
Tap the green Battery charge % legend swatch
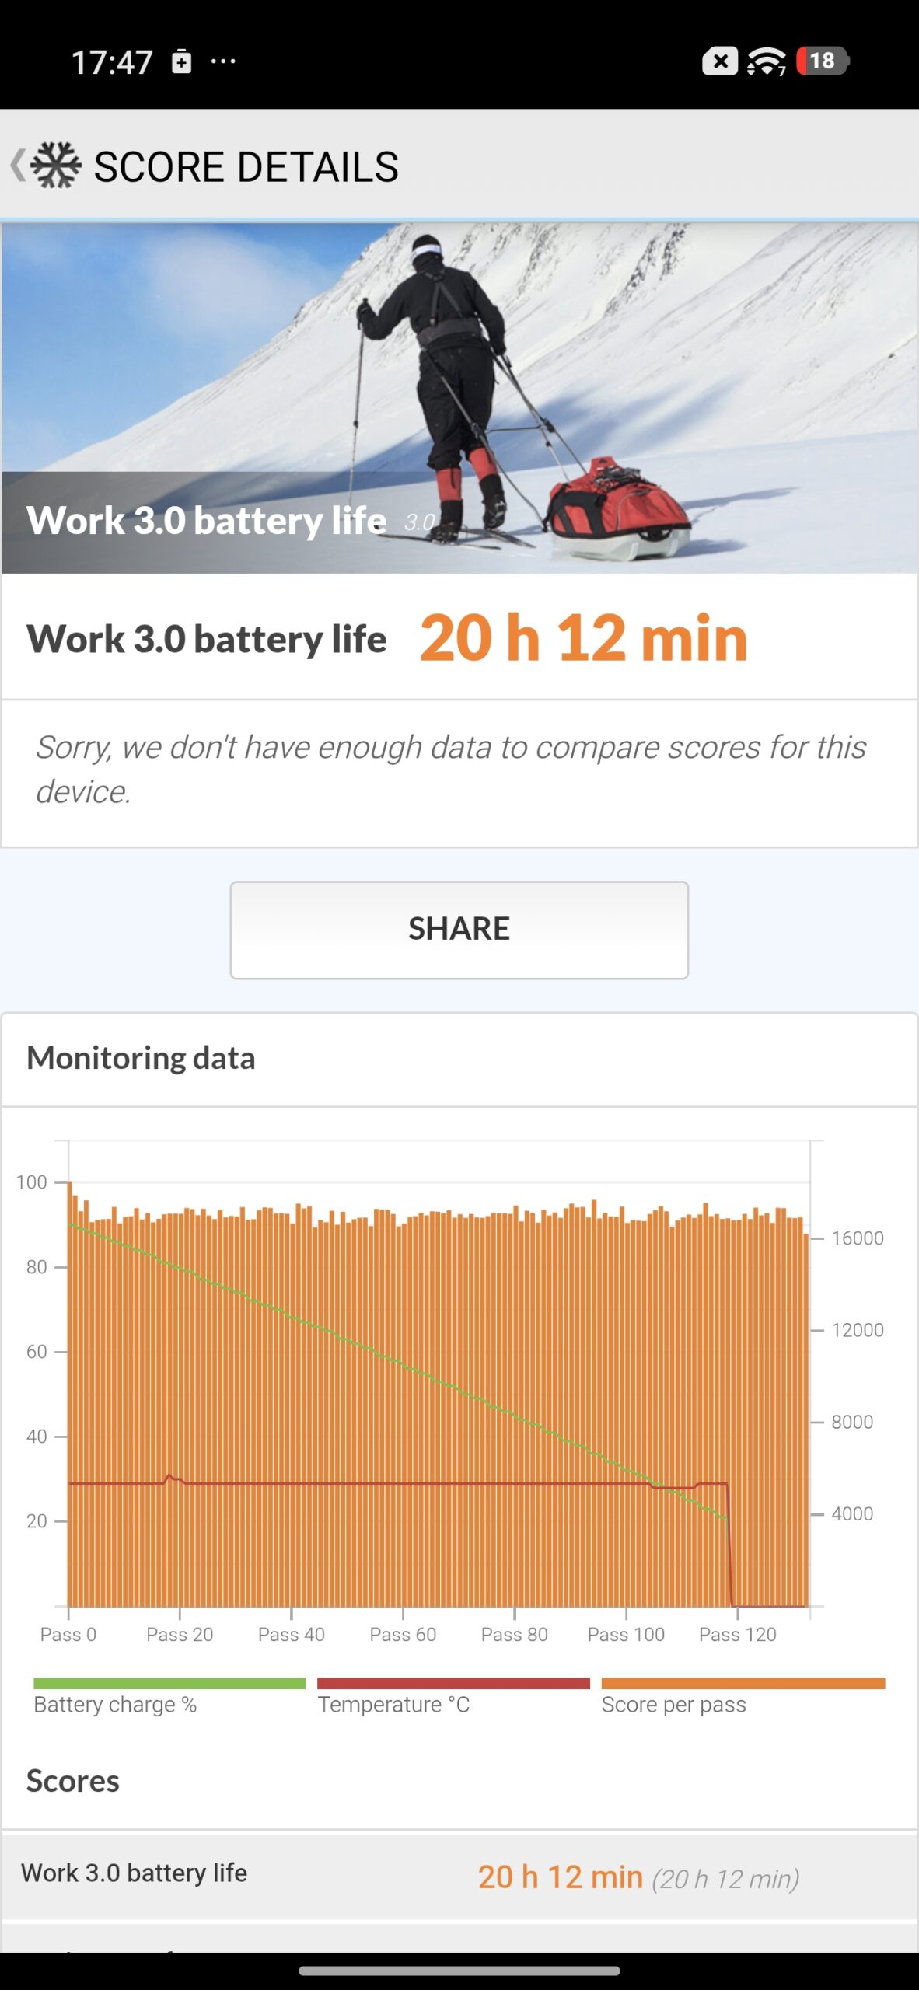point(169,1683)
